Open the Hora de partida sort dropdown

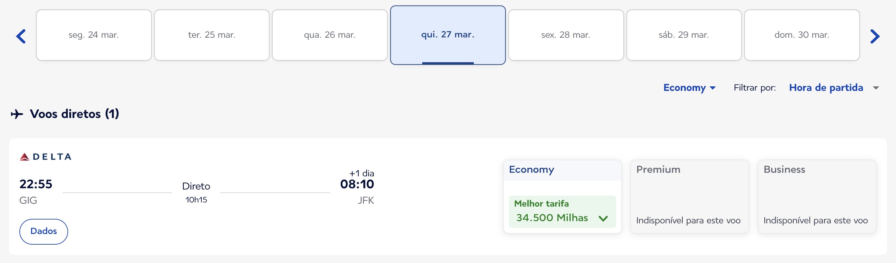click(x=826, y=88)
